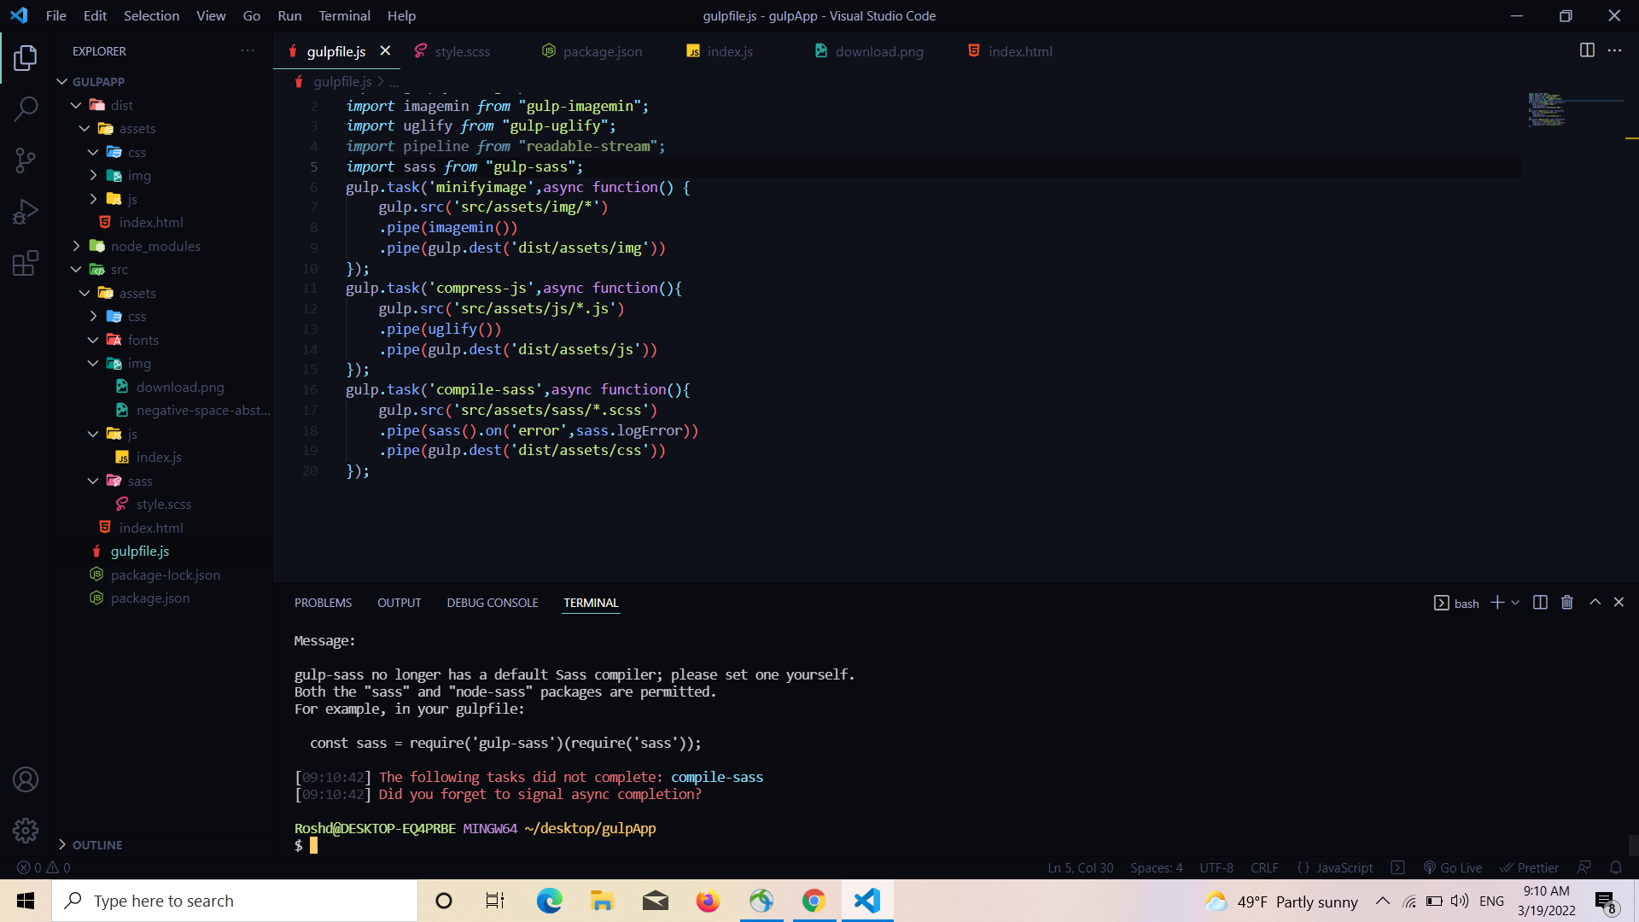The image size is (1639, 922).
Task: Expand the img folder under dist
Action: 93,175
